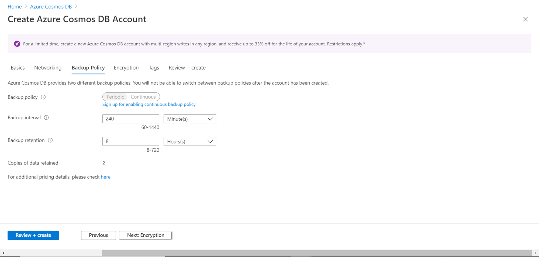Click the Backup interval input field
Viewport: 539px width, 257px height.
(x=131, y=119)
